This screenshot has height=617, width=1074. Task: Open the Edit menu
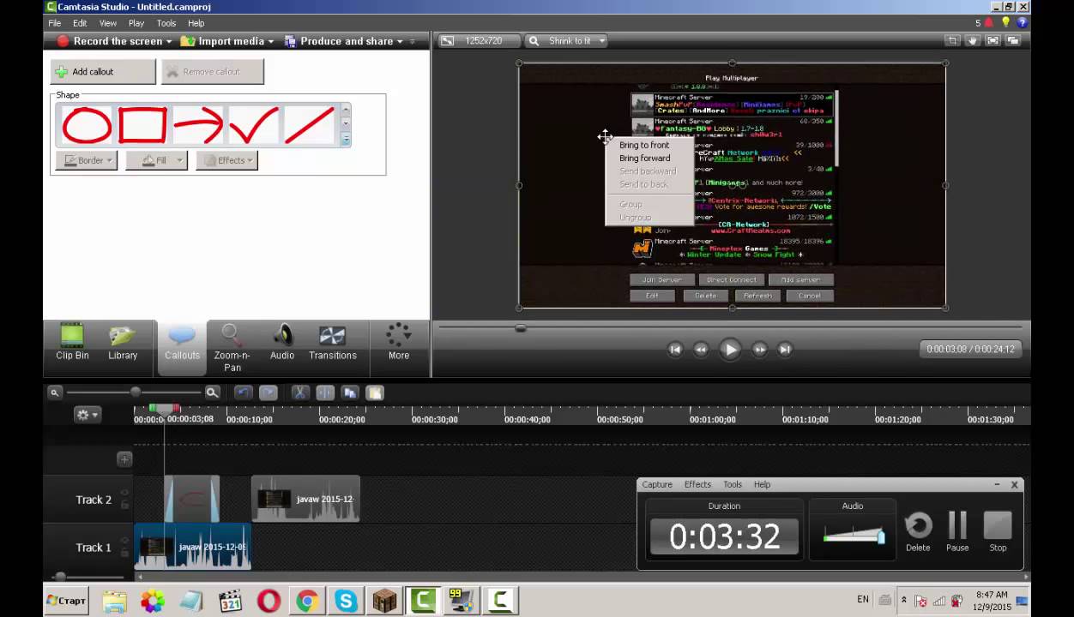click(80, 23)
